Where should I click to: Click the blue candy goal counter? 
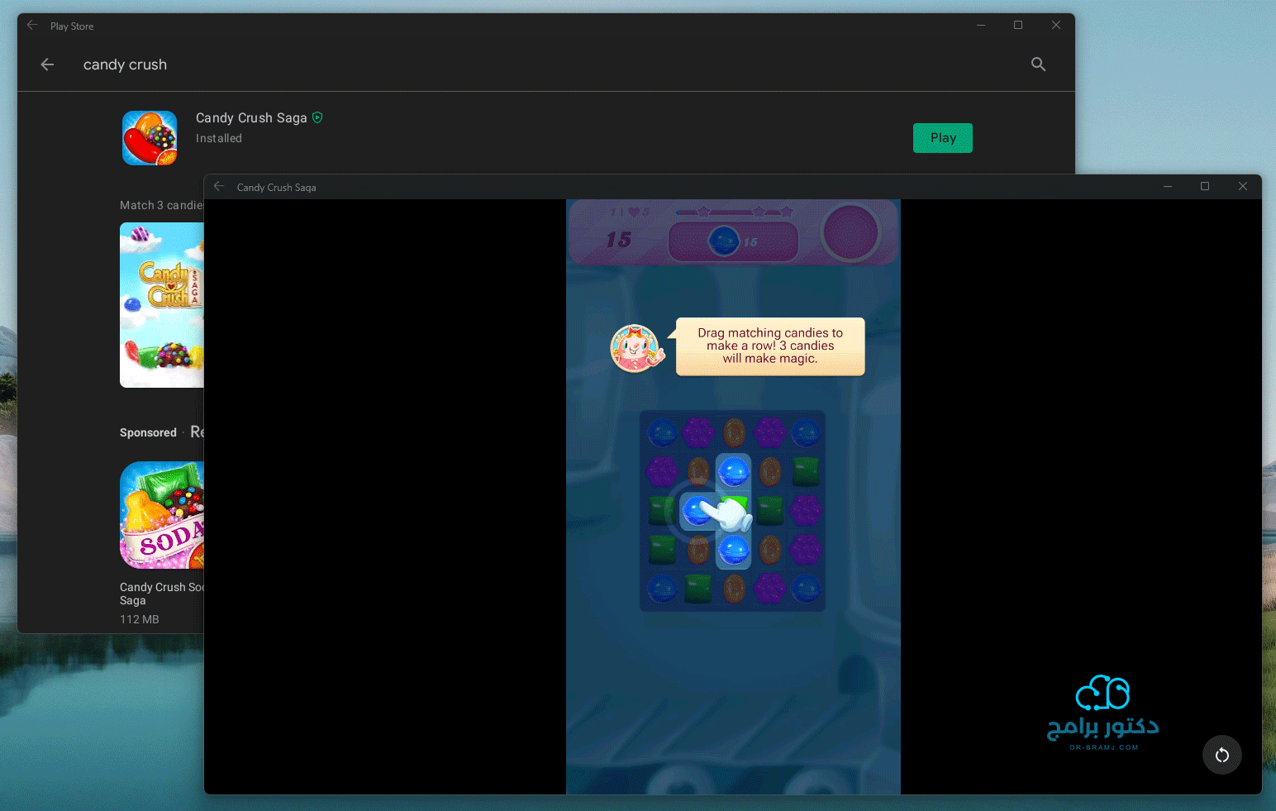click(733, 241)
